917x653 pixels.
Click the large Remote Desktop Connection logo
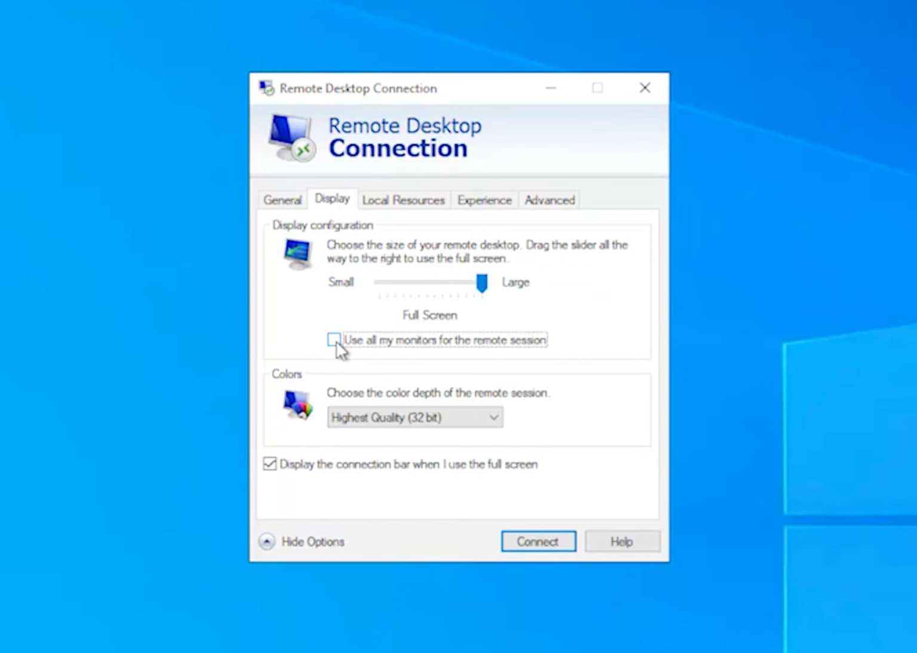click(x=291, y=138)
